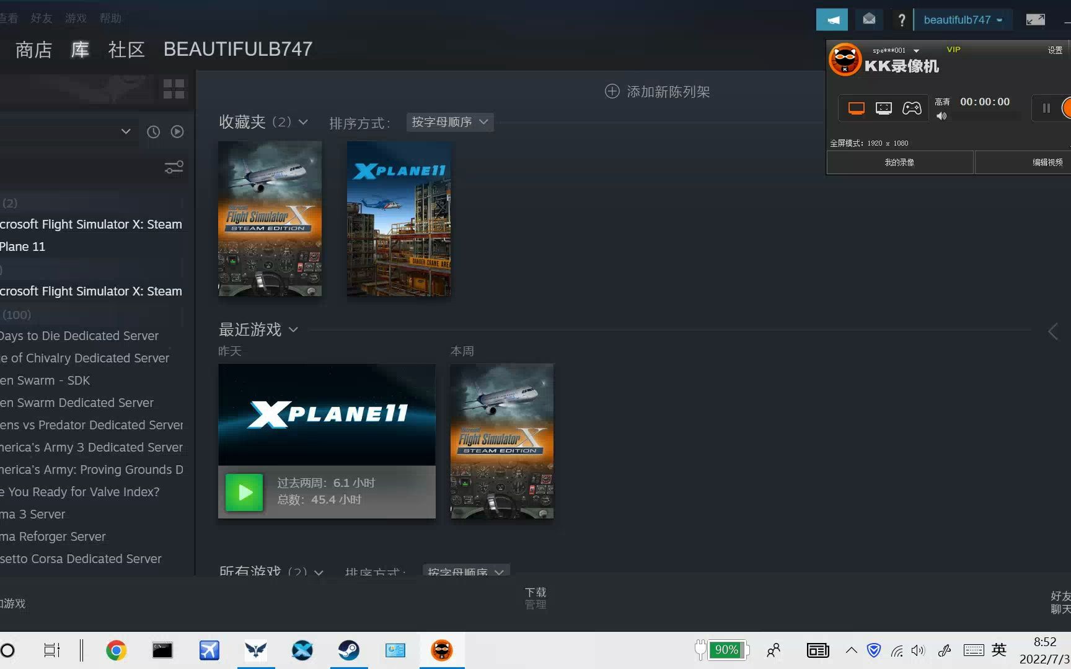Screen dimensions: 1071x669
Task: Open the terminal window taskbar icon
Action: point(162,650)
